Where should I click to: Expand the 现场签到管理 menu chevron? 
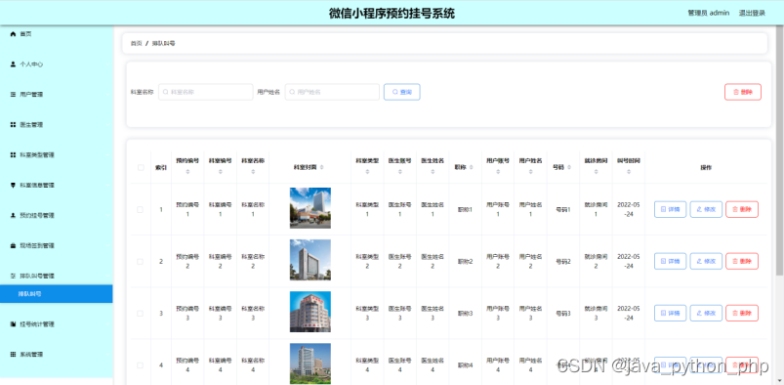tap(107, 245)
